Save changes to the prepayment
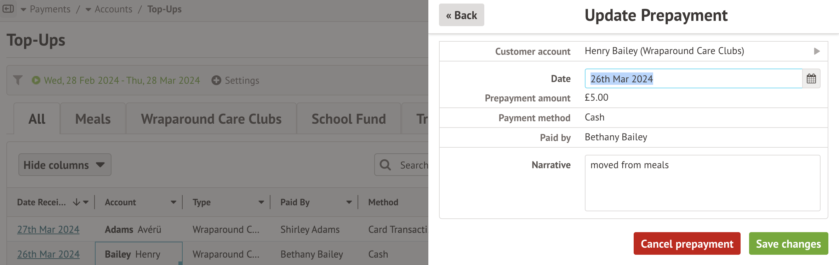The width and height of the screenshot is (839, 265). pyautogui.click(x=788, y=243)
